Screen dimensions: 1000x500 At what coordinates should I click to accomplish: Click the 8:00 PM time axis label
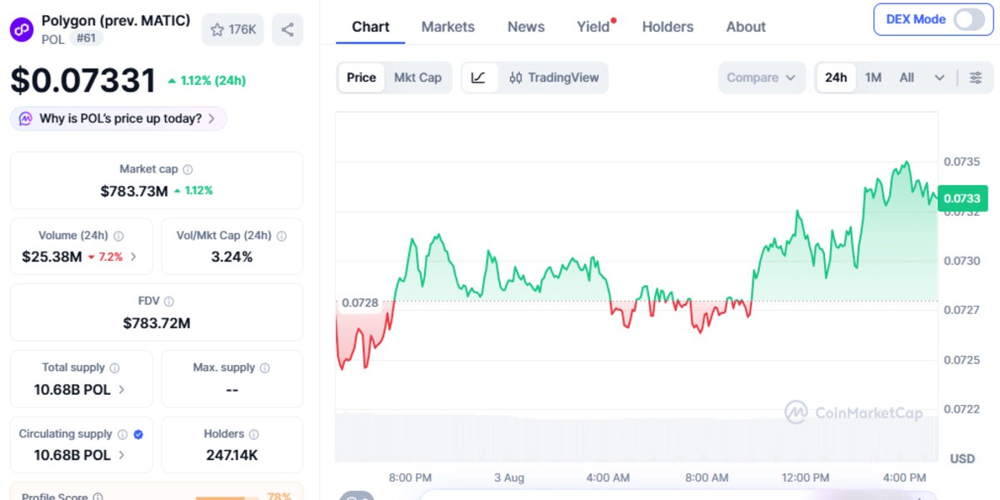coord(410,477)
